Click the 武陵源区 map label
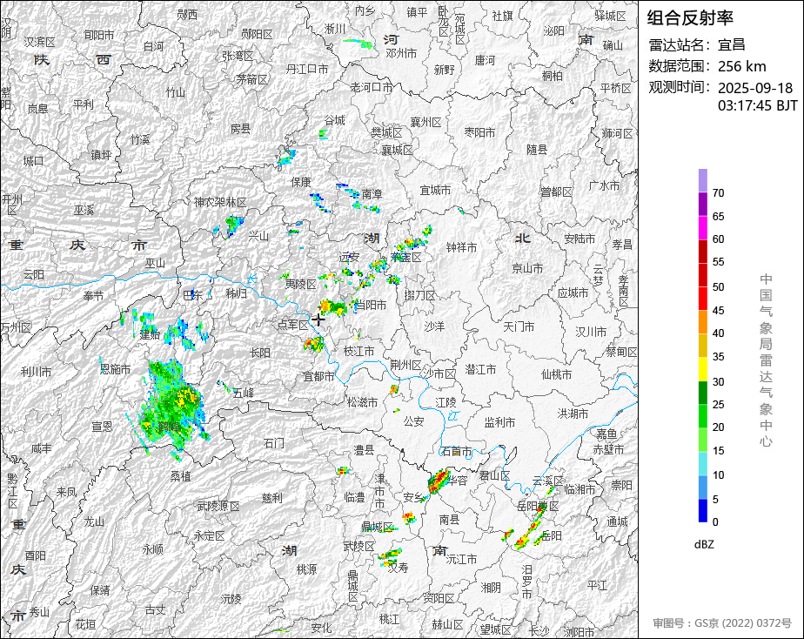804x639 pixels. (218, 506)
